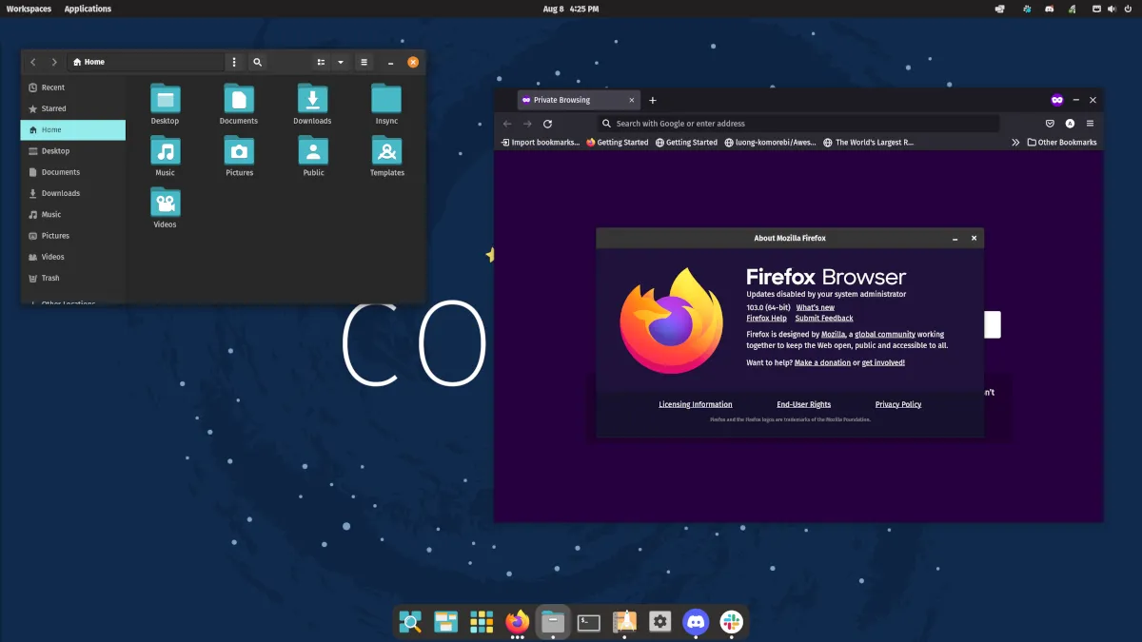
Task: Switch to list view in file manager
Action: [320, 61]
